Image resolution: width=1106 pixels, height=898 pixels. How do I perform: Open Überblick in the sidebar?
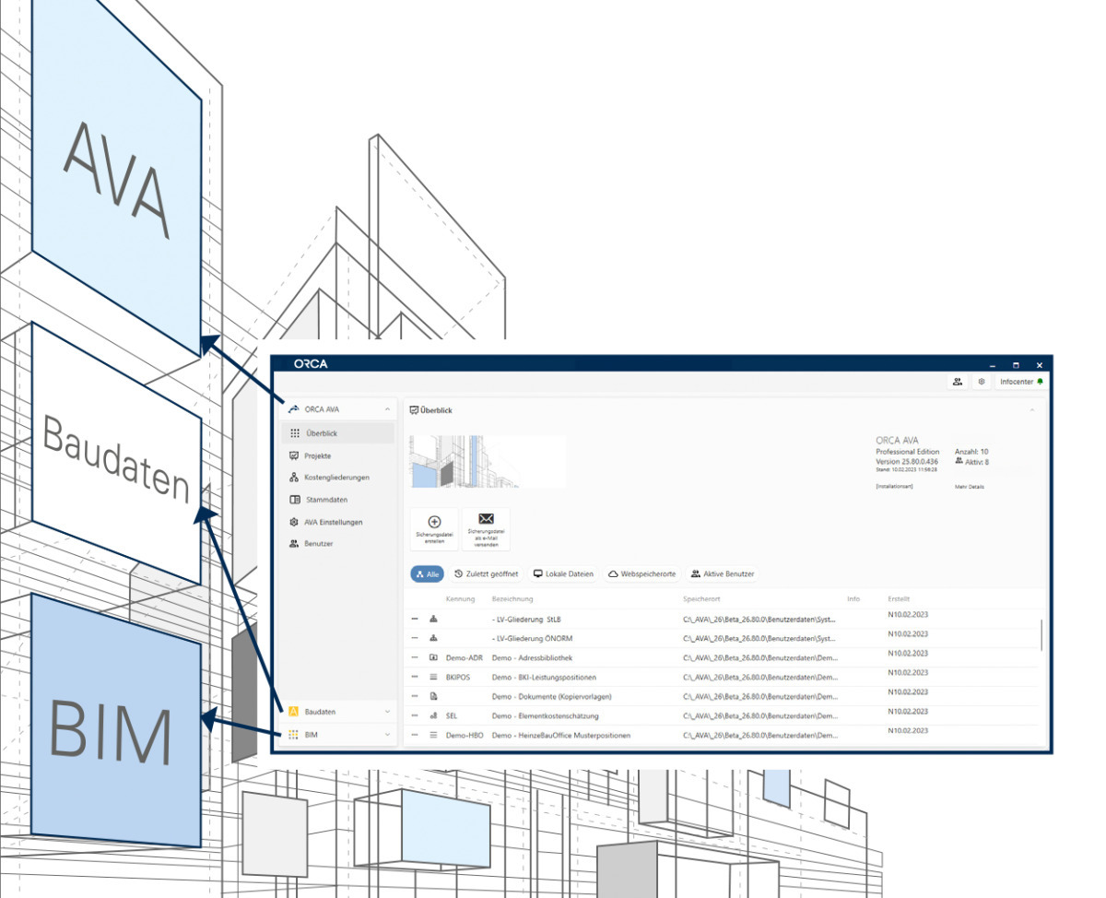(x=337, y=433)
